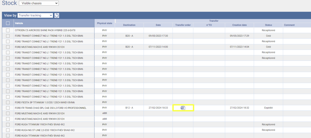The height and width of the screenshot is (138, 311).
Task: Check the Ford Fiesta 5P Titanium checkbox
Action: coord(8,102)
